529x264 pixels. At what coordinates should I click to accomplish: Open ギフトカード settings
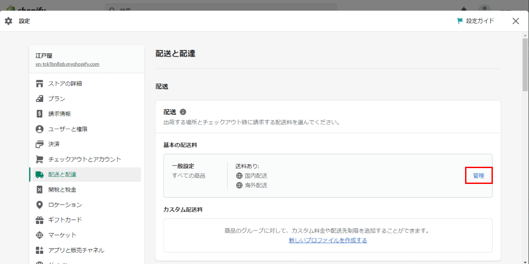[87, 220]
